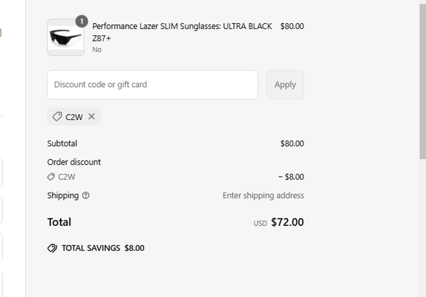Click the Subtotal $80.00 amount

[x=292, y=143]
